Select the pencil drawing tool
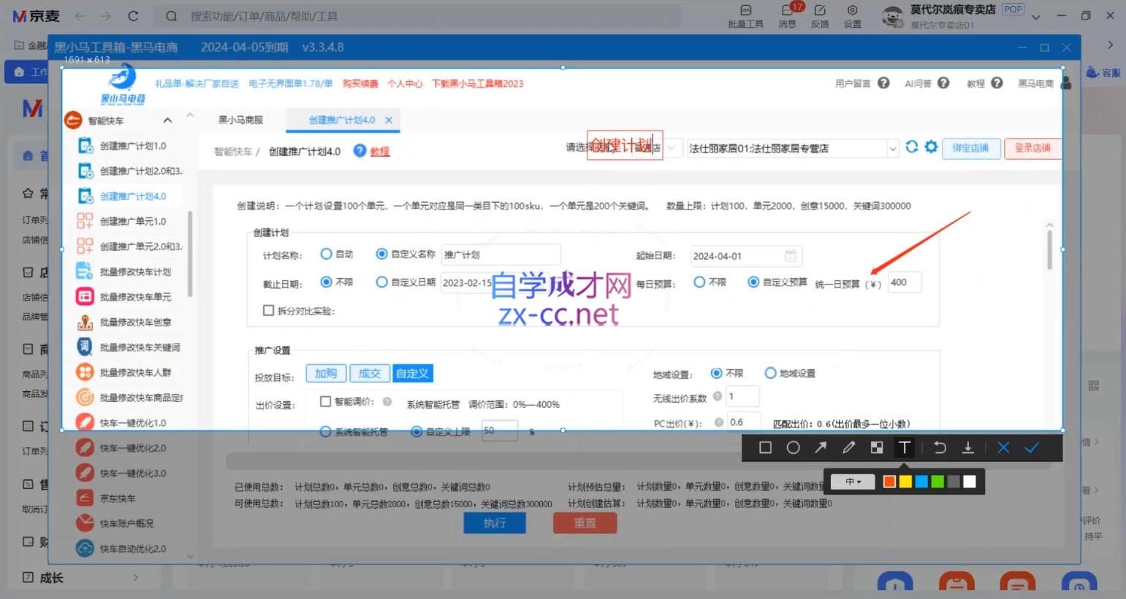 [x=848, y=448]
